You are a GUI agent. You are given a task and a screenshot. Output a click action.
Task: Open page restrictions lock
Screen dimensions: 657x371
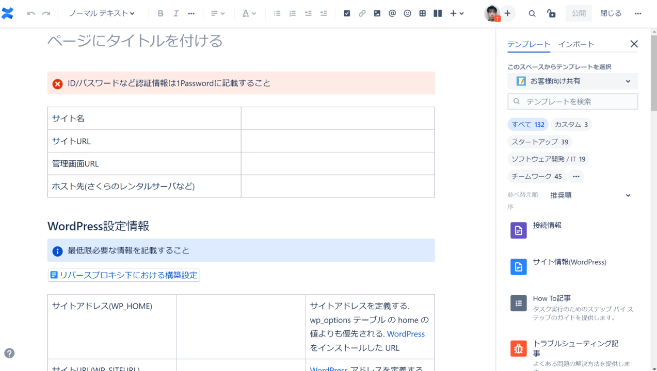(551, 13)
